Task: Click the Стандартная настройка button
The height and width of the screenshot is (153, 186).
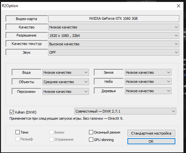Action: [x=151, y=133]
